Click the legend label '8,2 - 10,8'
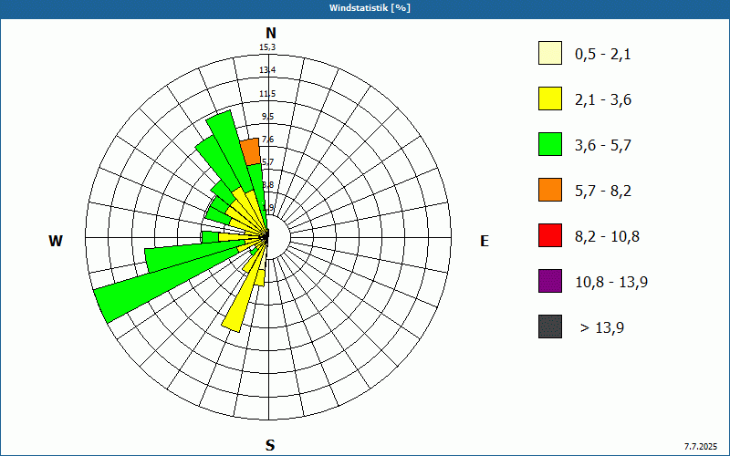730x456 pixels. coord(607,237)
